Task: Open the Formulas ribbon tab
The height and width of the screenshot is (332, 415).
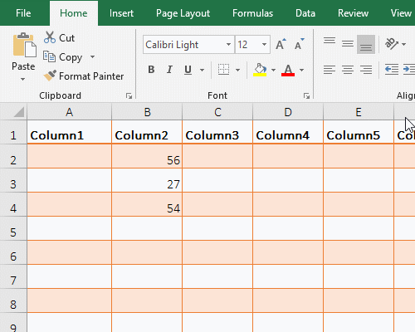Action: point(252,13)
